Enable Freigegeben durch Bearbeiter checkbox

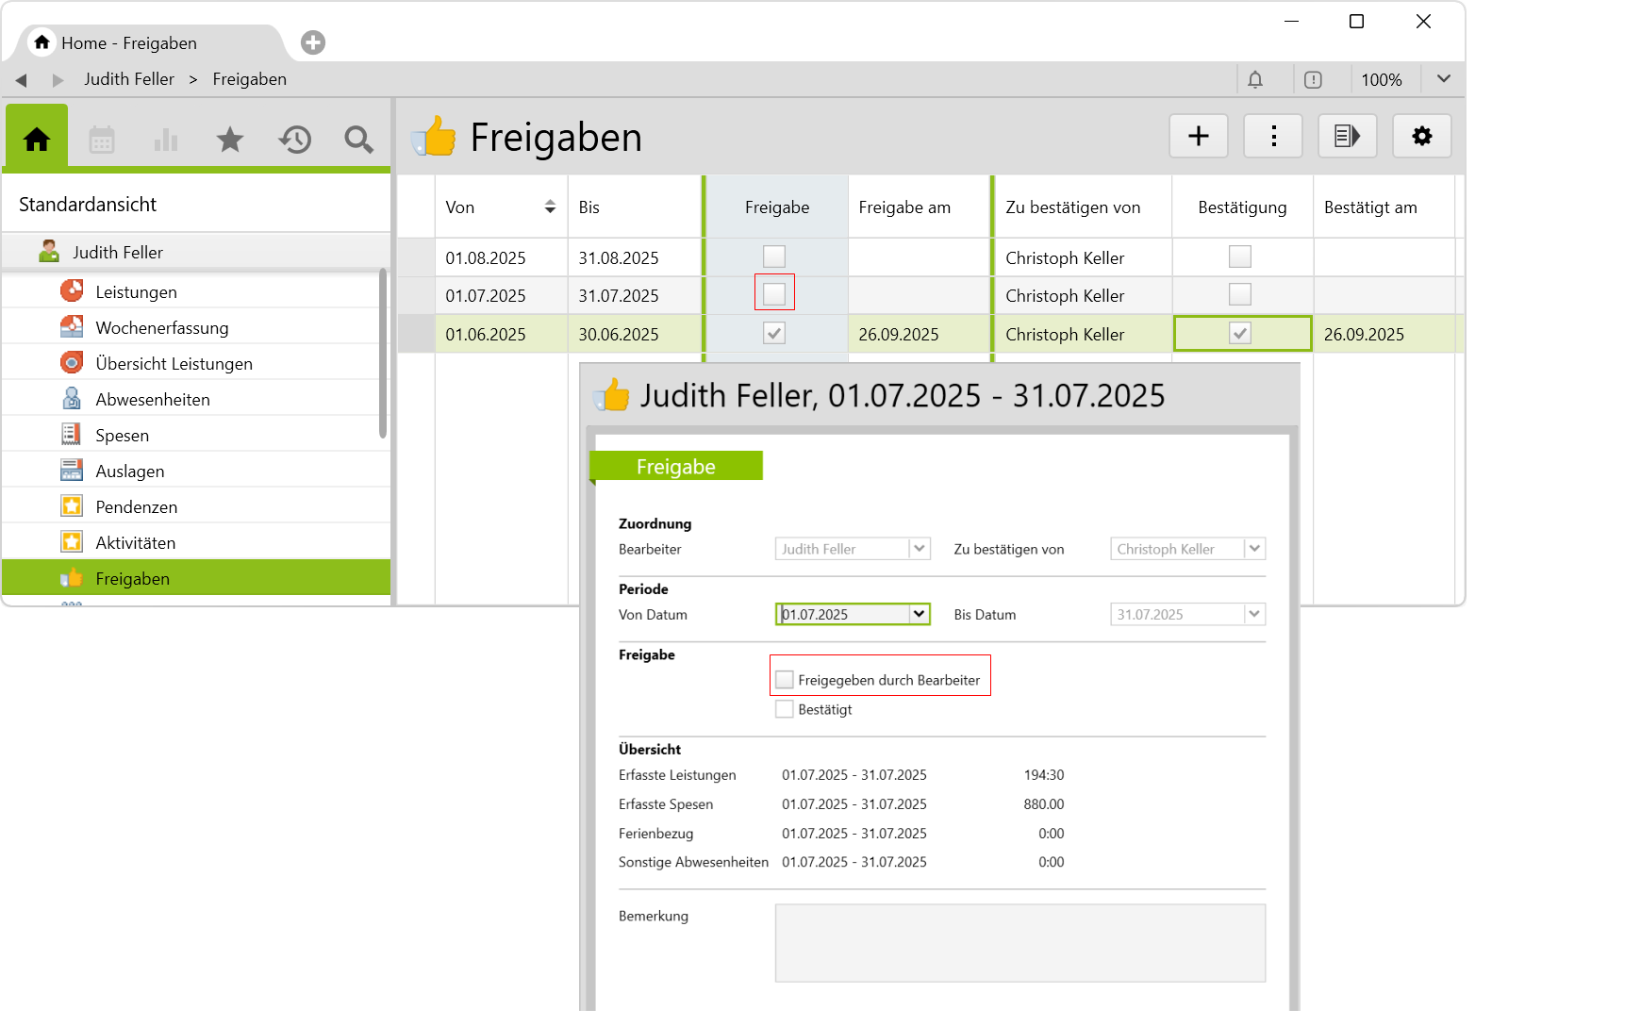point(785,680)
